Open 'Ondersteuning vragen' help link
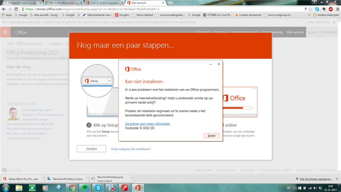Viewport: 341px width, 192px height. click(37, 110)
